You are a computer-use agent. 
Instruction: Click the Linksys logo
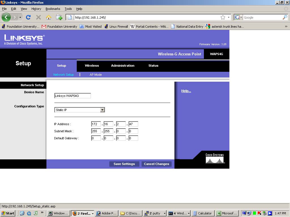click(24, 40)
